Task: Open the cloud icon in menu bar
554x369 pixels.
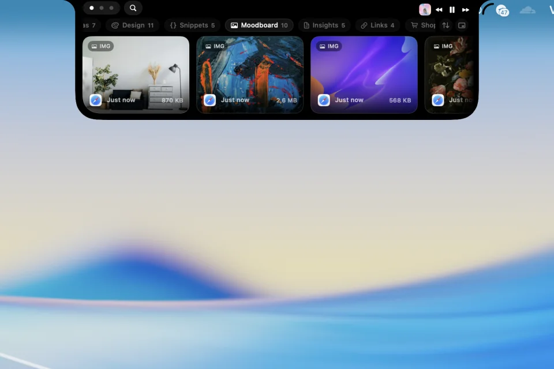Action: pyautogui.click(x=527, y=10)
